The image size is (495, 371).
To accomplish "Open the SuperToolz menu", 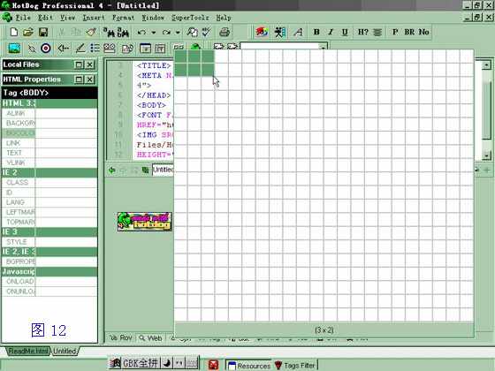I will tap(190, 18).
